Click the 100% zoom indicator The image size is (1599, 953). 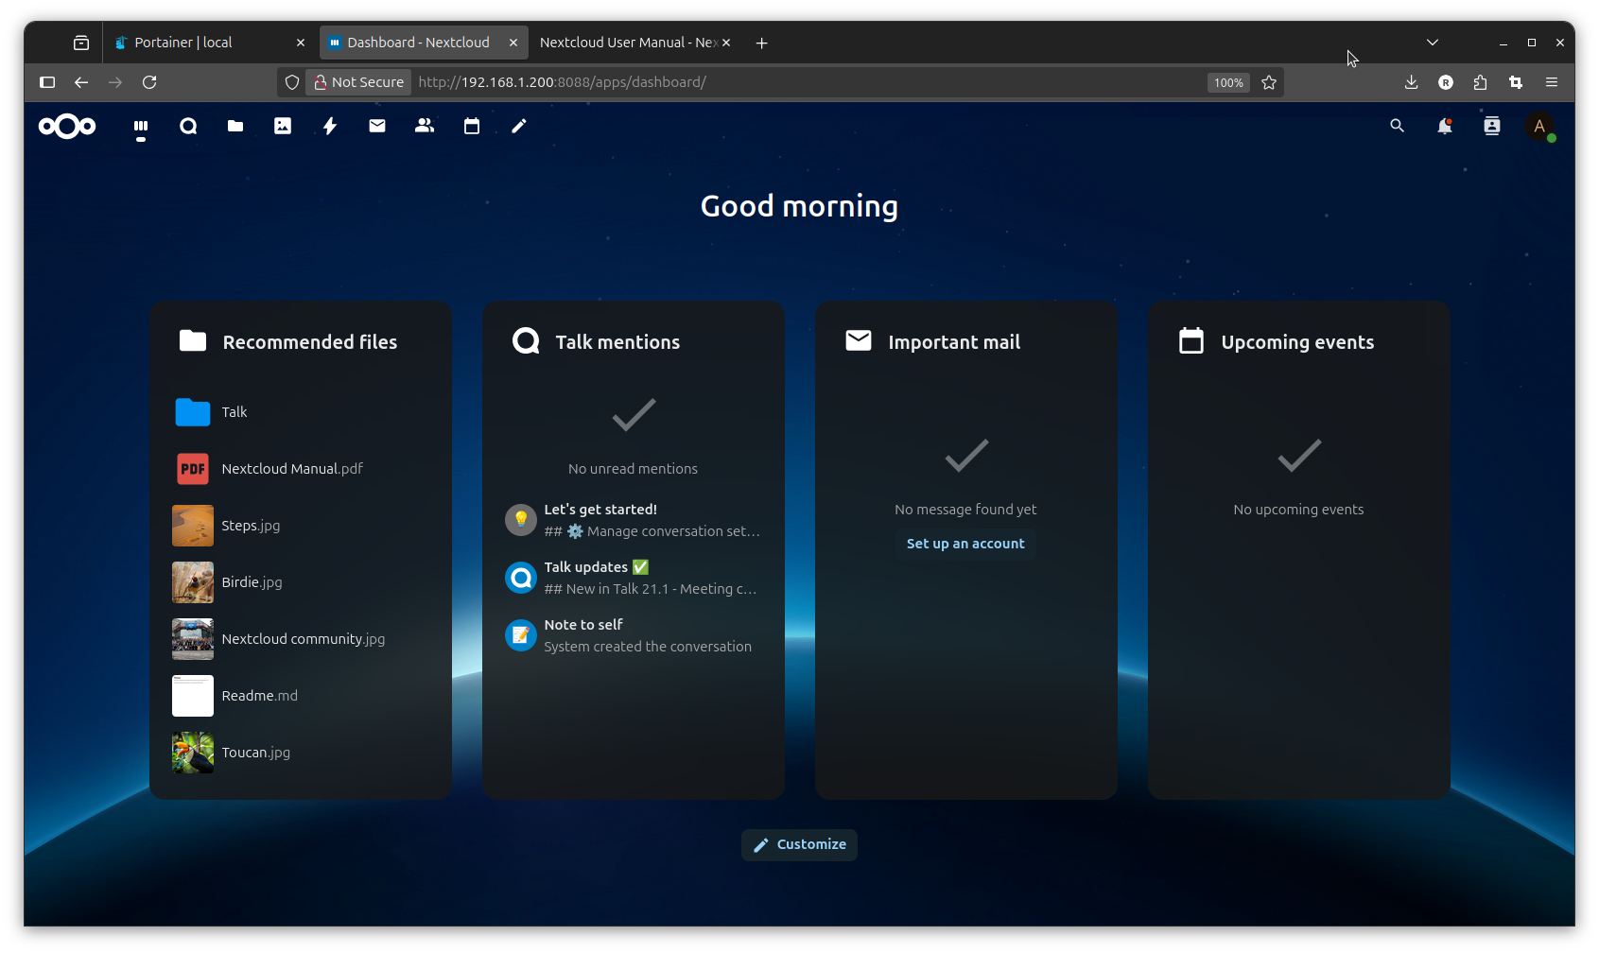click(x=1228, y=82)
